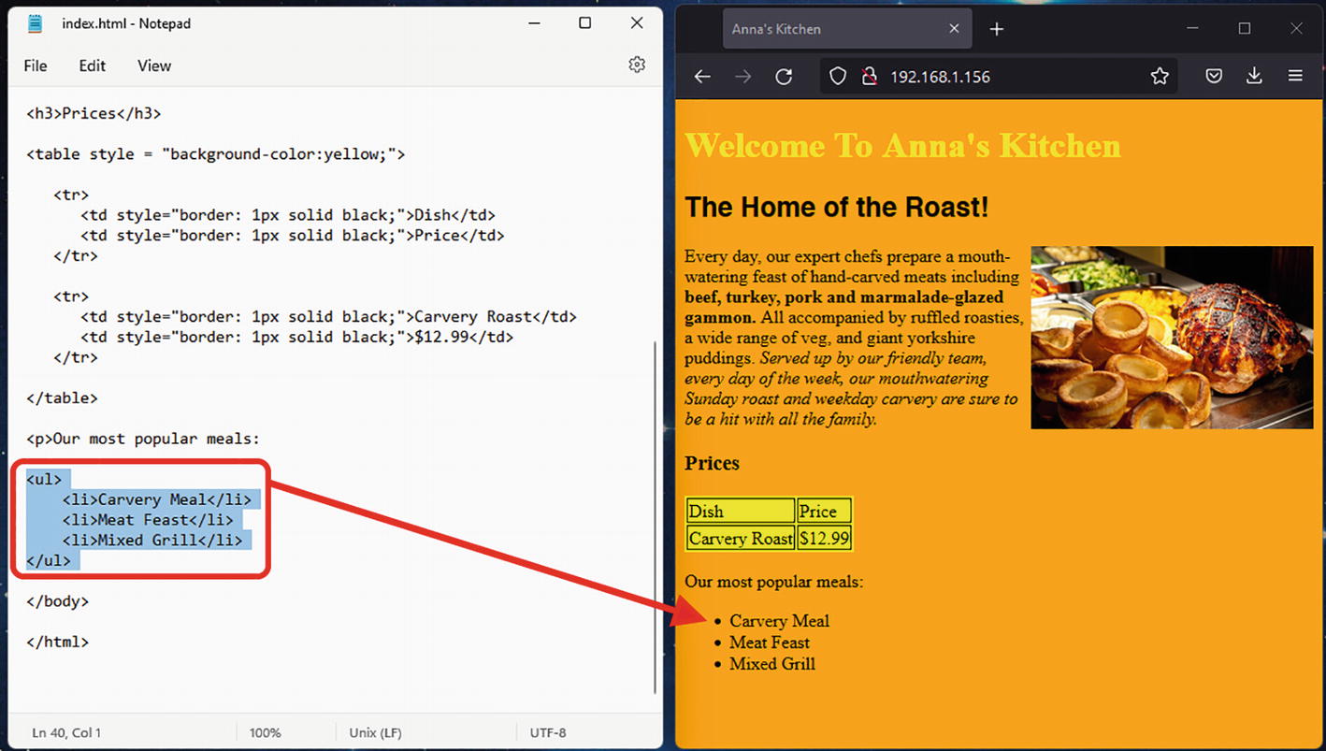
Task: Click the Firefox back arrow
Action: [x=702, y=77]
